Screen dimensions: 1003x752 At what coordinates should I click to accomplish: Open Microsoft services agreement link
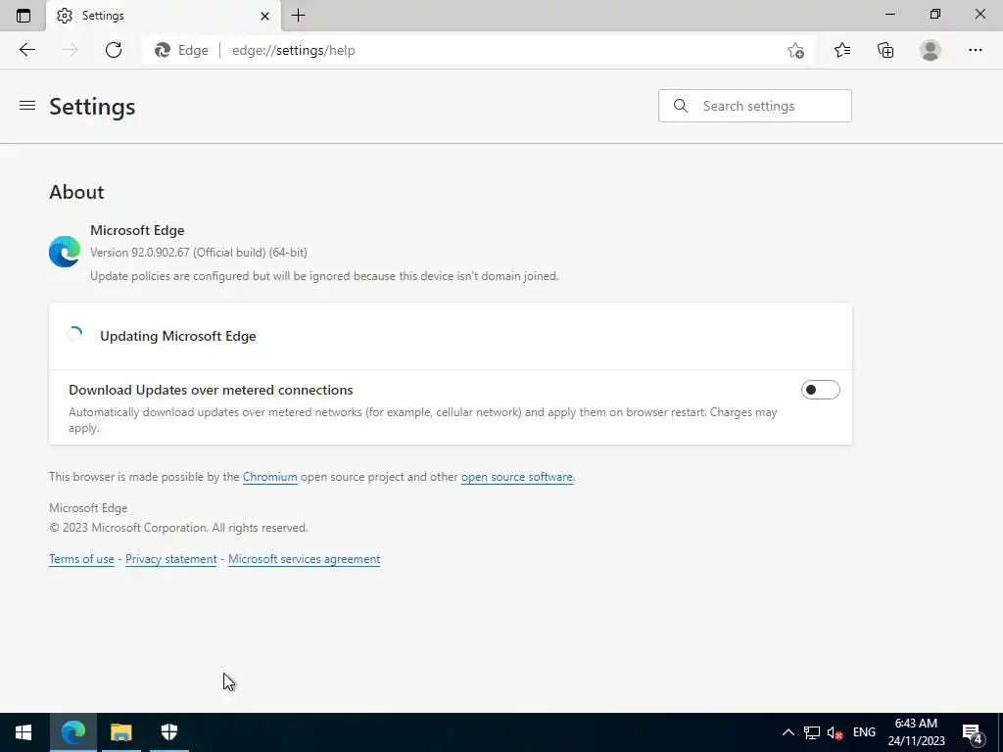coord(304,559)
